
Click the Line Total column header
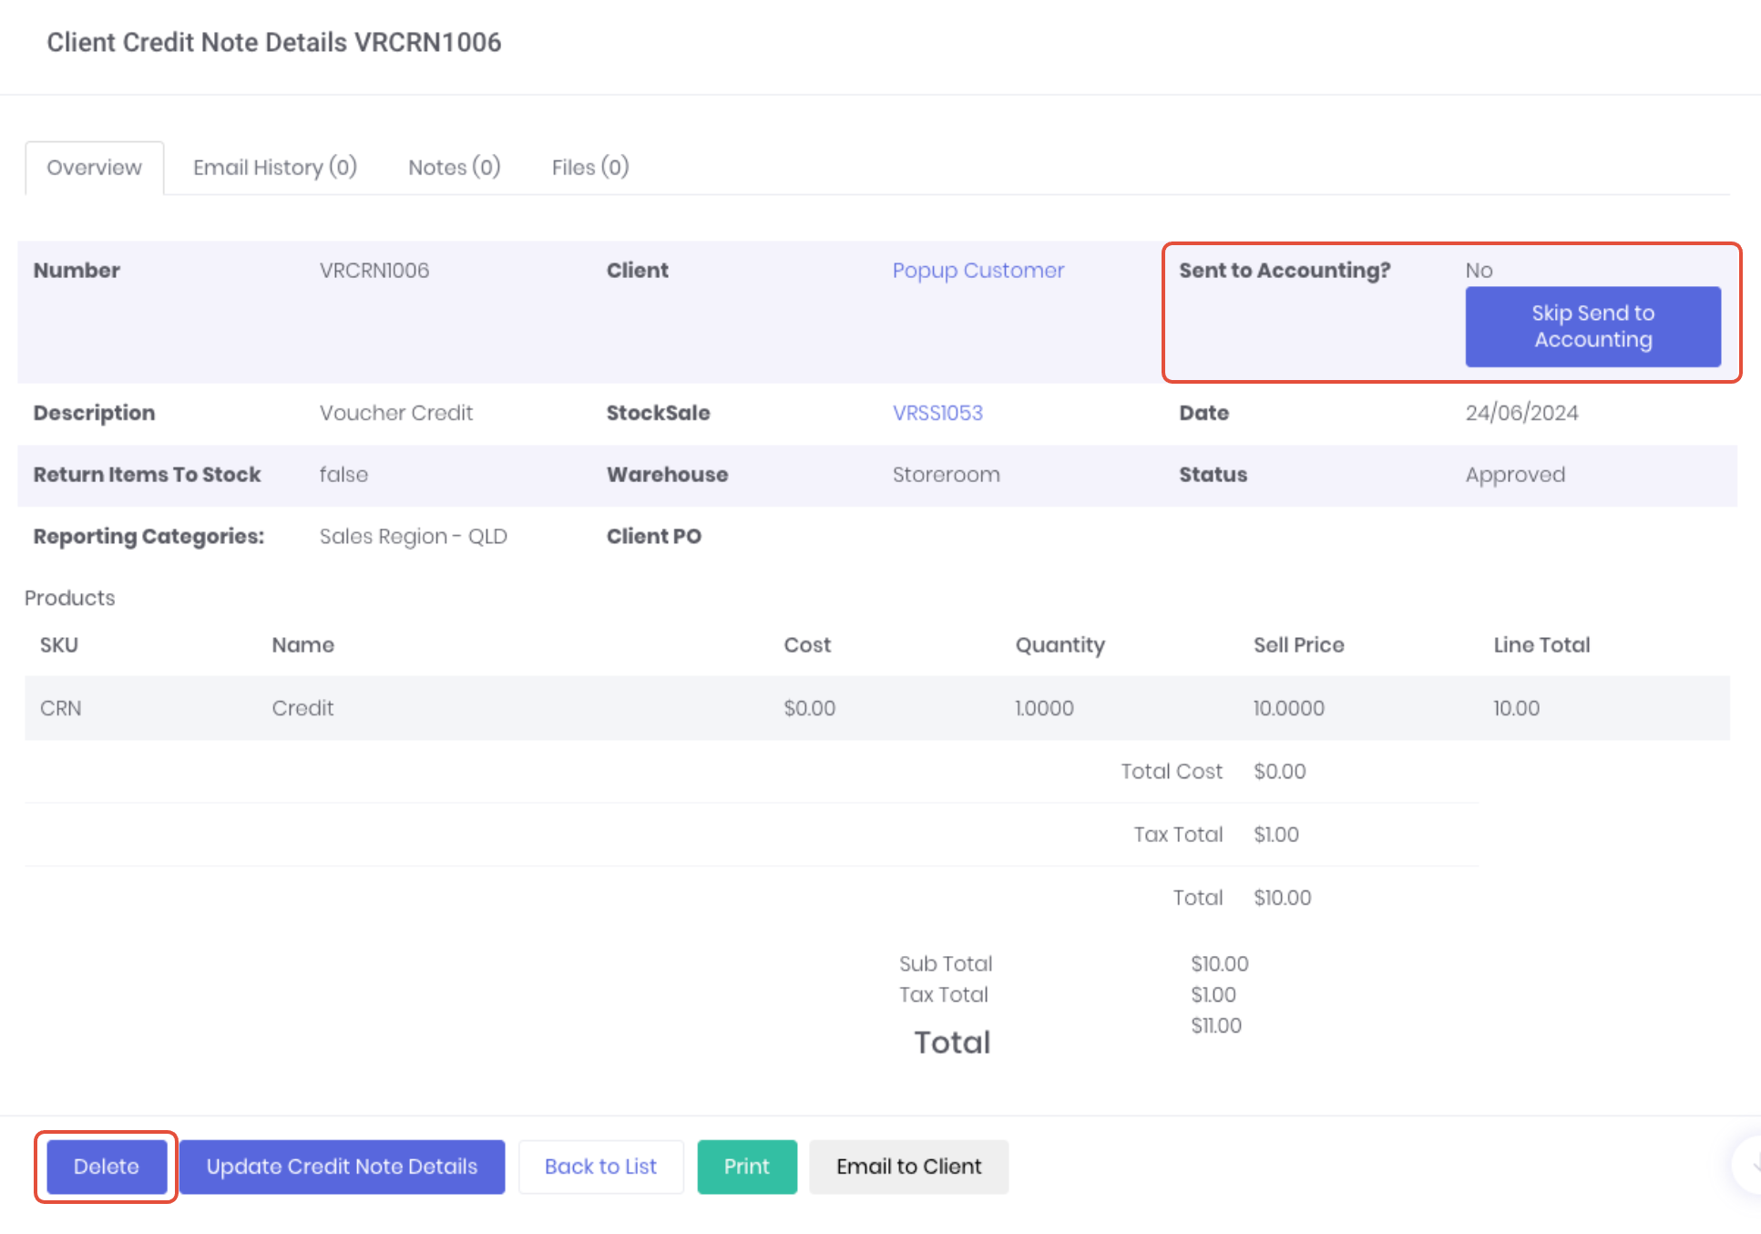[1541, 645]
